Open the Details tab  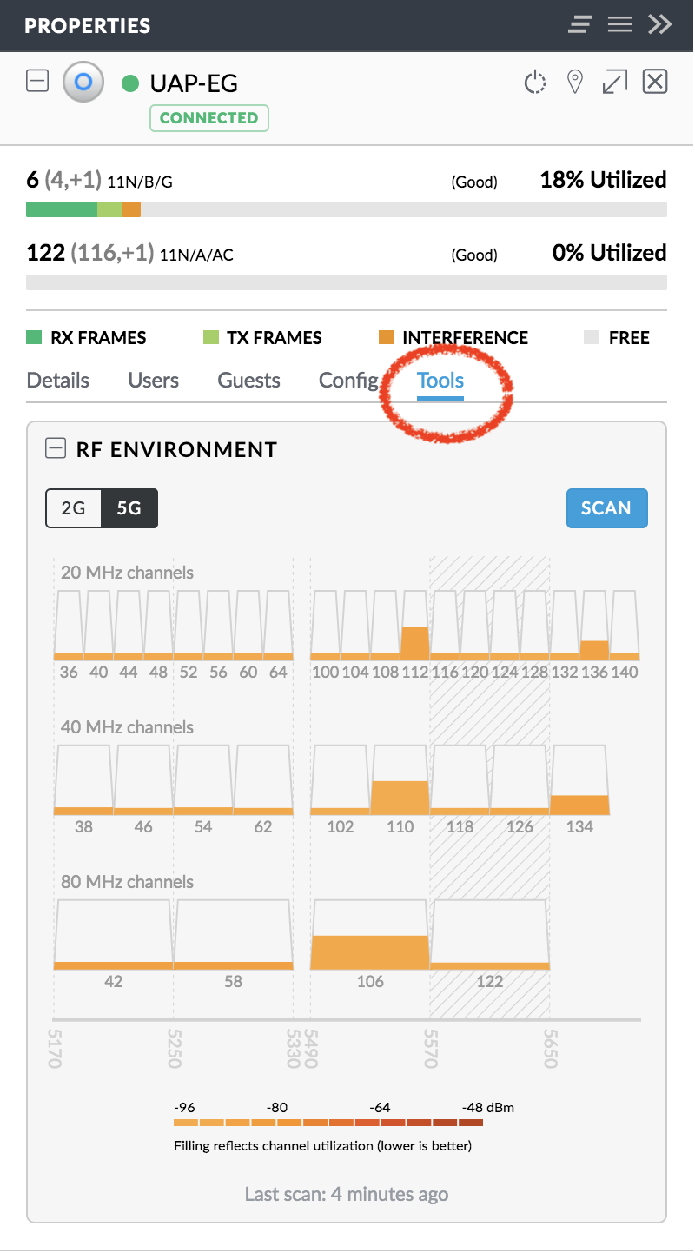pos(58,381)
